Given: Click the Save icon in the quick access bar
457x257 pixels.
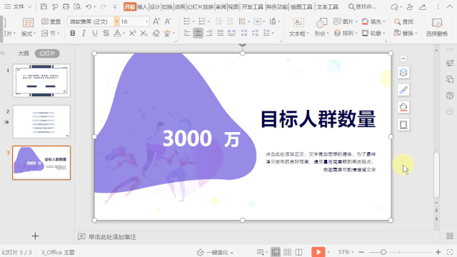Looking at the screenshot, I should coord(44,6).
